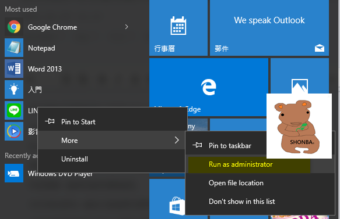Click the We speak Outlook text

[x=269, y=20]
